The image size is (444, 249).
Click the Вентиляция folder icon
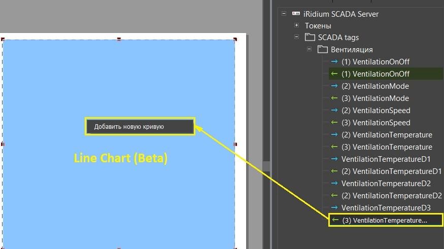tap(322, 49)
